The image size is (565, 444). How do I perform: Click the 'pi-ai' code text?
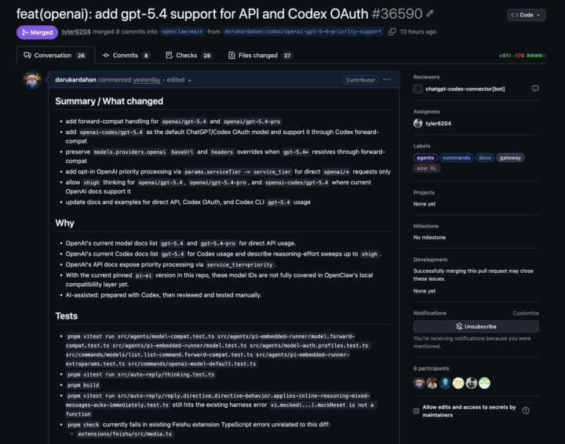tap(144, 275)
